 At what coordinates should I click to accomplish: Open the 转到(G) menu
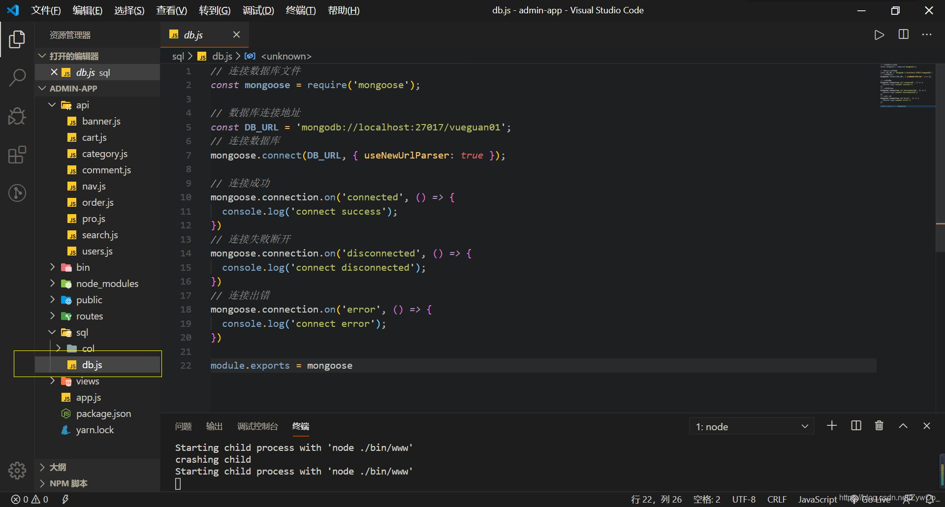tap(215, 10)
